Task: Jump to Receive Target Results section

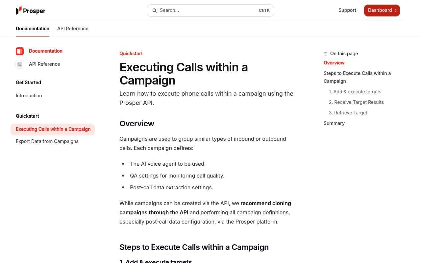Action: 356,102
